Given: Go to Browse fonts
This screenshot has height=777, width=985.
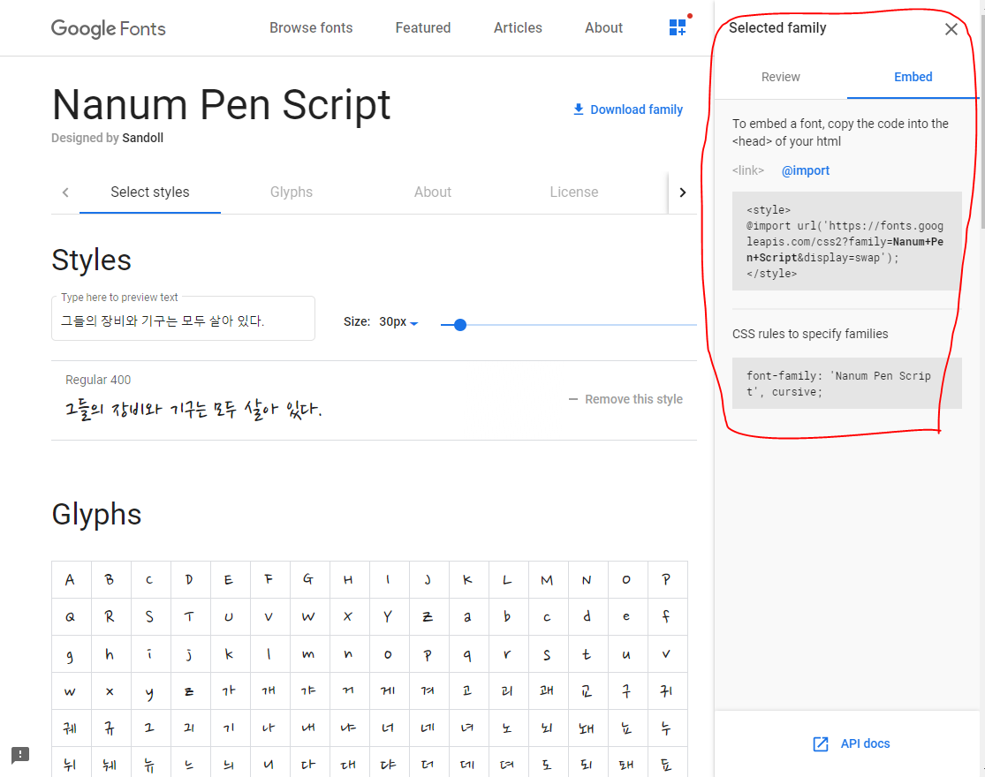Looking at the screenshot, I should pyautogui.click(x=311, y=27).
